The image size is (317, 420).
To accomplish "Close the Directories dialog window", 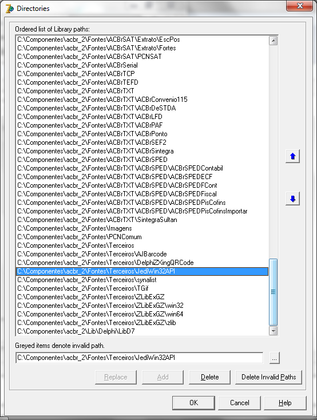I will click(300, 6).
